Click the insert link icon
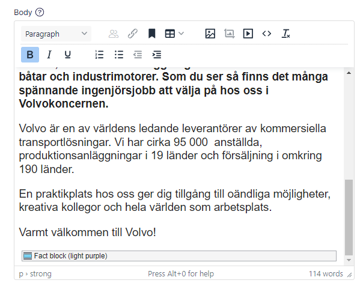This screenshot has height=289, width=363. point(133,34)
